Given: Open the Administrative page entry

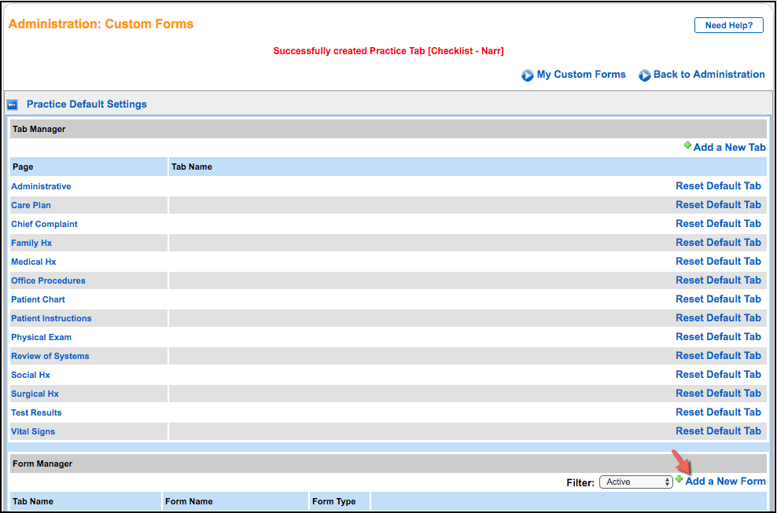Looking at the screenshot, I should tap(41, 186).
